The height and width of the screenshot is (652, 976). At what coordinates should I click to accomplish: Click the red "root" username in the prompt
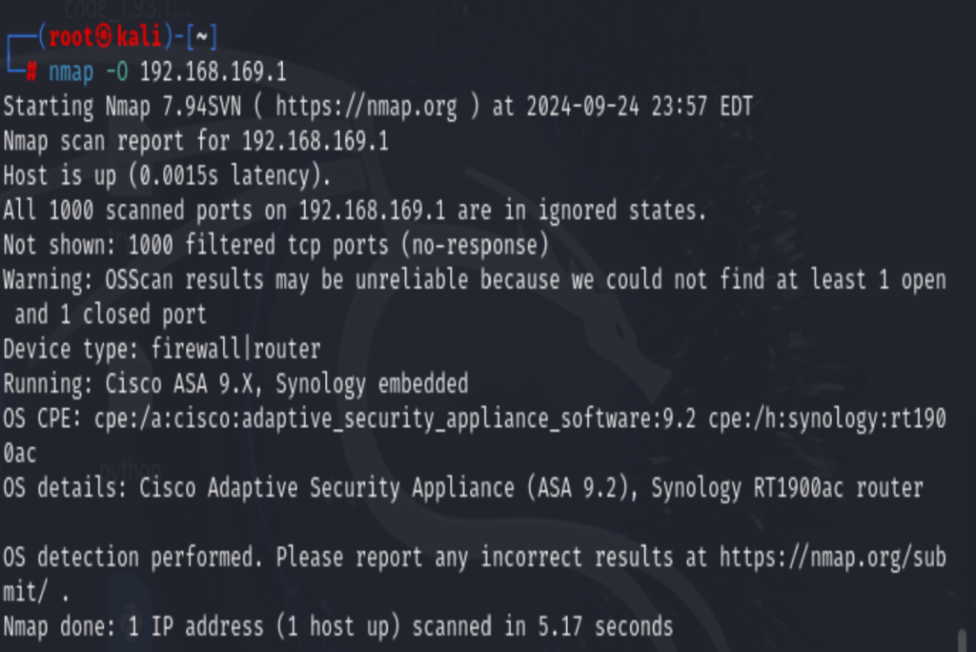pos(72,38)
